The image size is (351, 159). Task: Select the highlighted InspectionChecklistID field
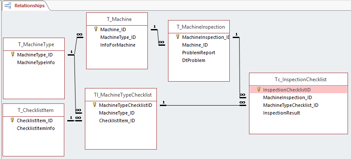[x=298, y=90]
